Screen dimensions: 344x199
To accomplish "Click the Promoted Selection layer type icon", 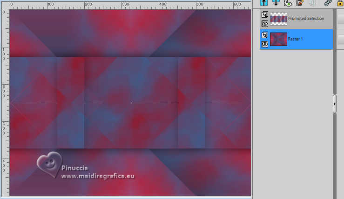I will click(x=265, y=14).
